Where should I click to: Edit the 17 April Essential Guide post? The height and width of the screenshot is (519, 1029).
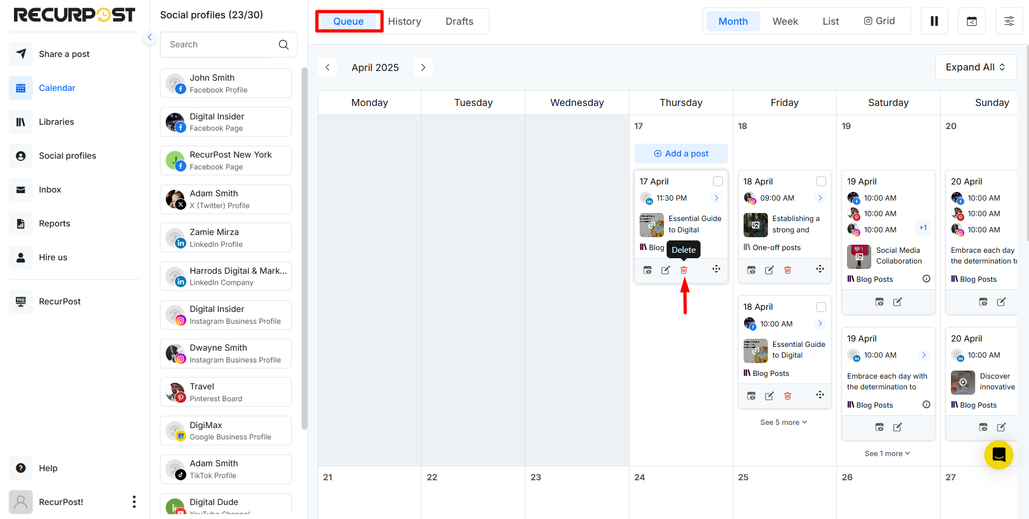[x=666, y=270]
